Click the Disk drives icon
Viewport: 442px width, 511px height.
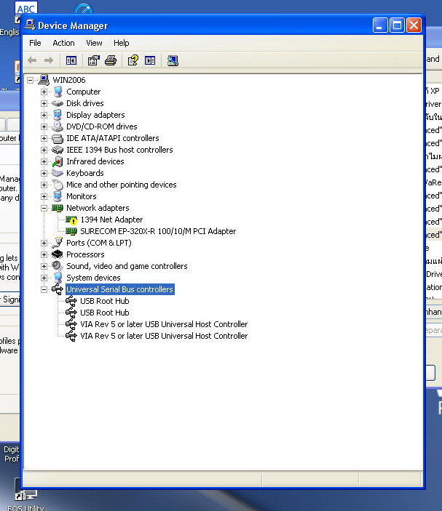pos(58,103)
